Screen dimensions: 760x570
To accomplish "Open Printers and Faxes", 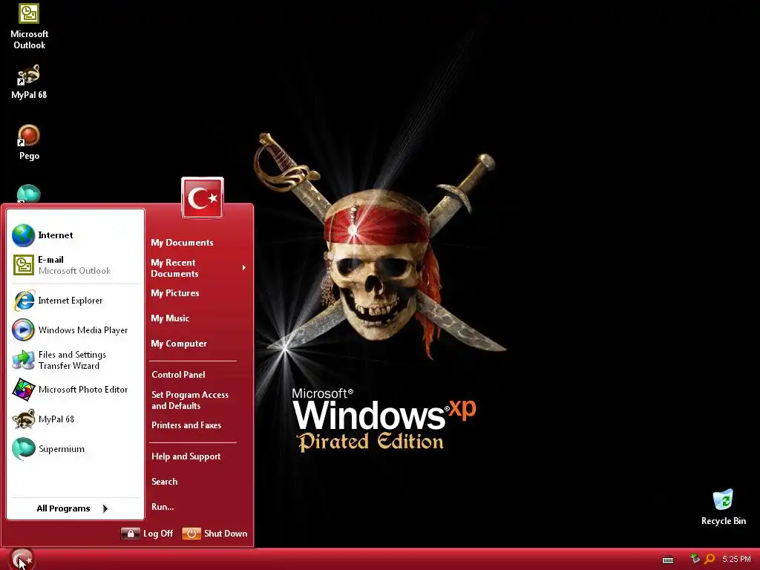I will tap(186, 425).
